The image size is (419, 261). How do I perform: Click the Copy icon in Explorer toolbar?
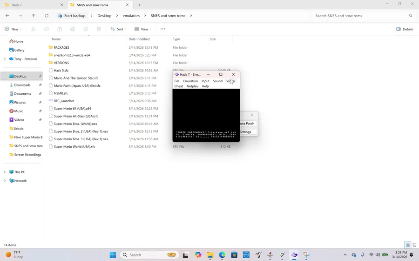[47, 29]
